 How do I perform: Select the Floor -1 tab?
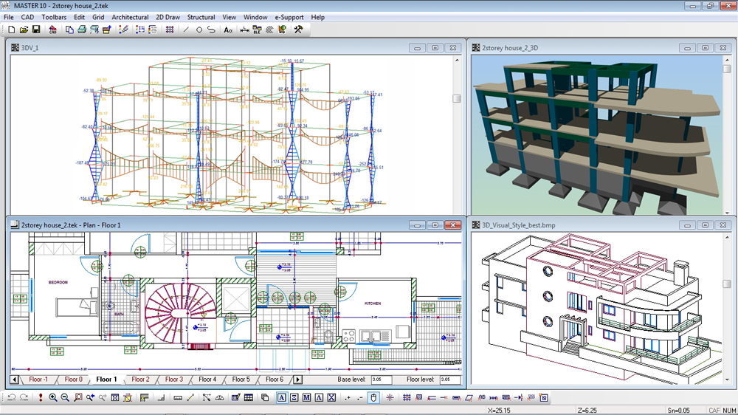40,380
